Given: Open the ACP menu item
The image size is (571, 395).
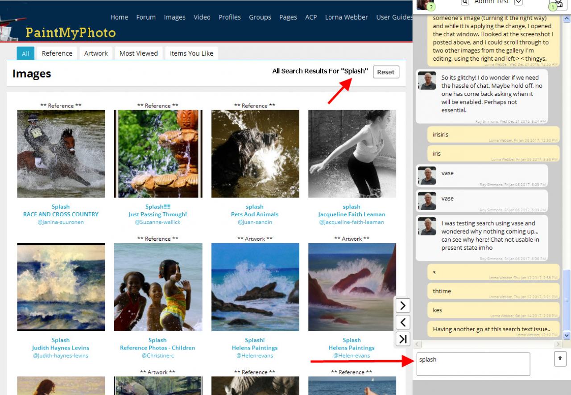Looking at the screenshot, I should click(311, 17).
